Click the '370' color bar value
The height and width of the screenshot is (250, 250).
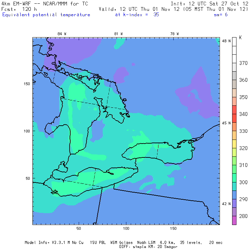pos(243,63)
